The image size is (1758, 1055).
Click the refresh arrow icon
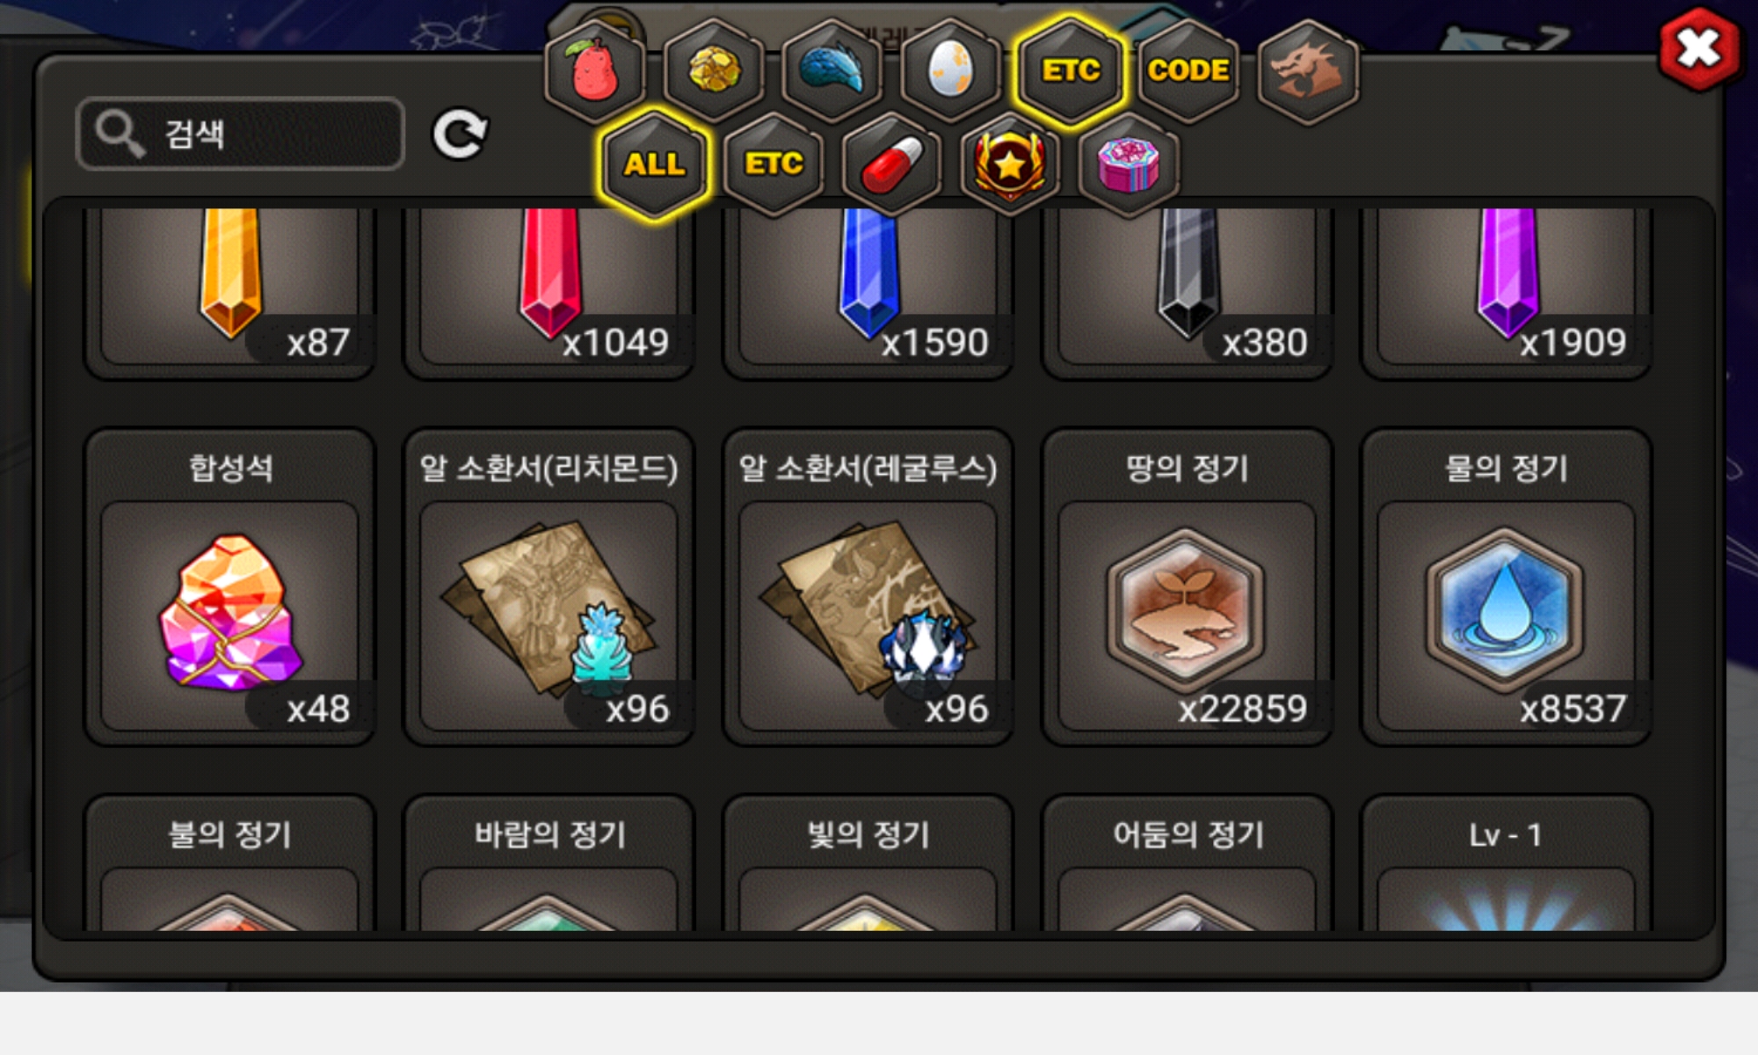460,135
